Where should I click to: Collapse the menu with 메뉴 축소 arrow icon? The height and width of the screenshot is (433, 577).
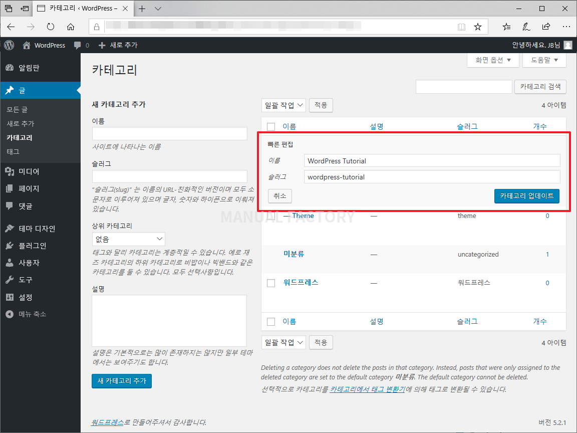pos(10,314)
